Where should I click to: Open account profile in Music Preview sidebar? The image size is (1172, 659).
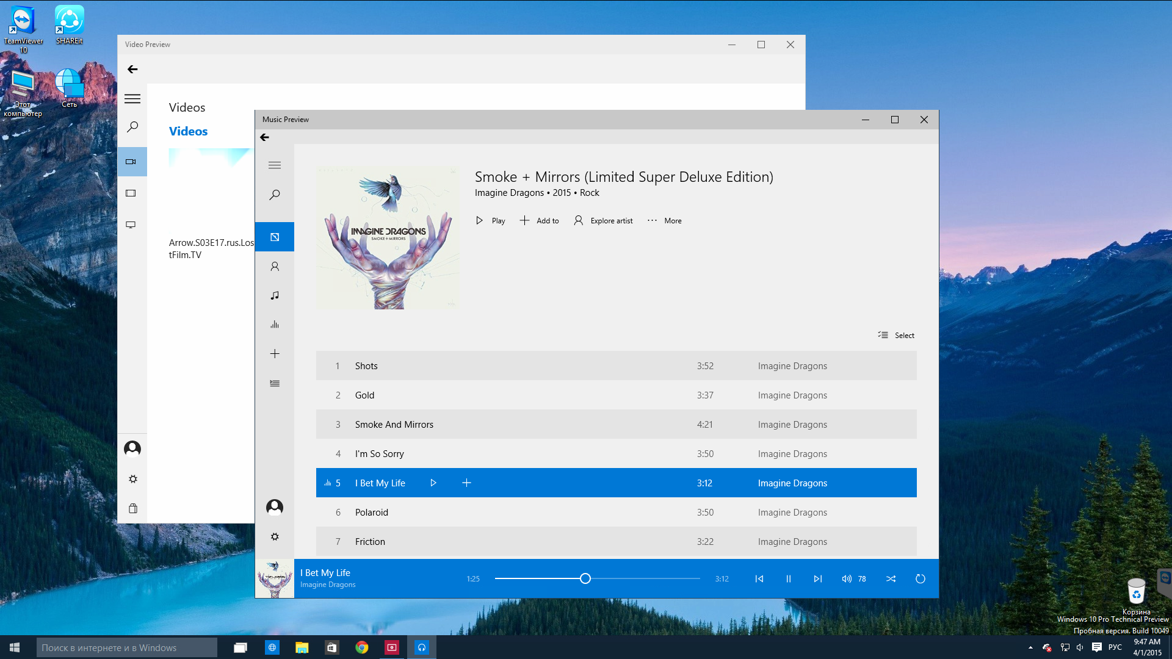click(275, 507)
